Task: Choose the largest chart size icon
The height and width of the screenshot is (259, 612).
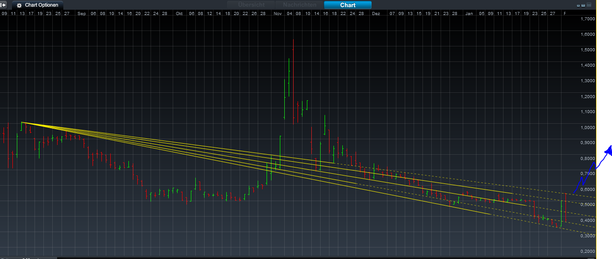Action: (589, 5)
